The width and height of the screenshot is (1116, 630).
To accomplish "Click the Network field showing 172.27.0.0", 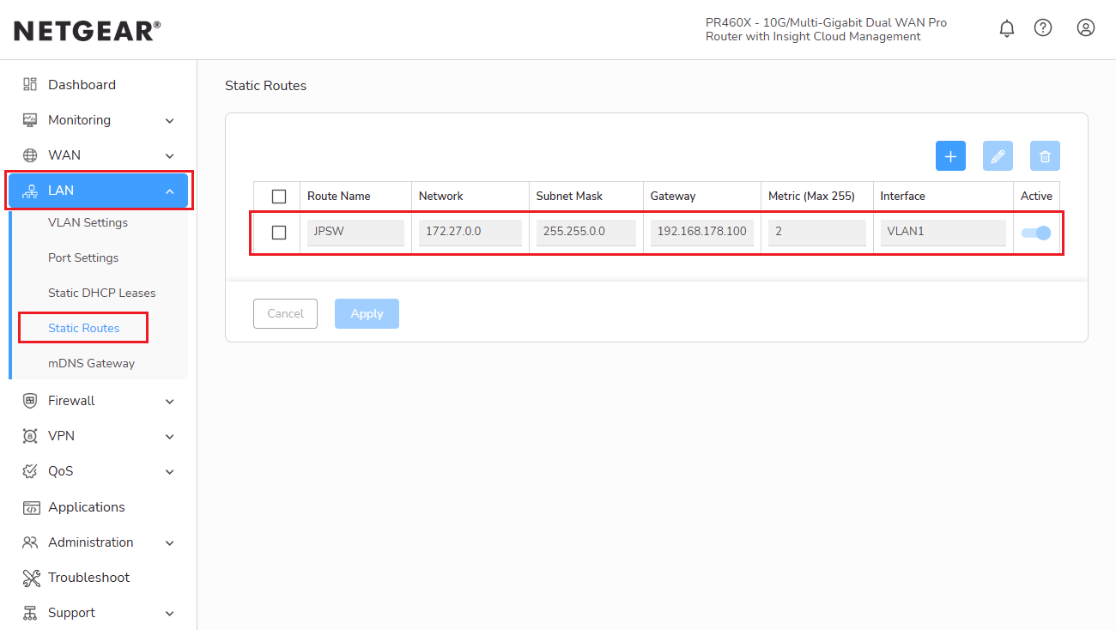I will [x=470, y=233].
